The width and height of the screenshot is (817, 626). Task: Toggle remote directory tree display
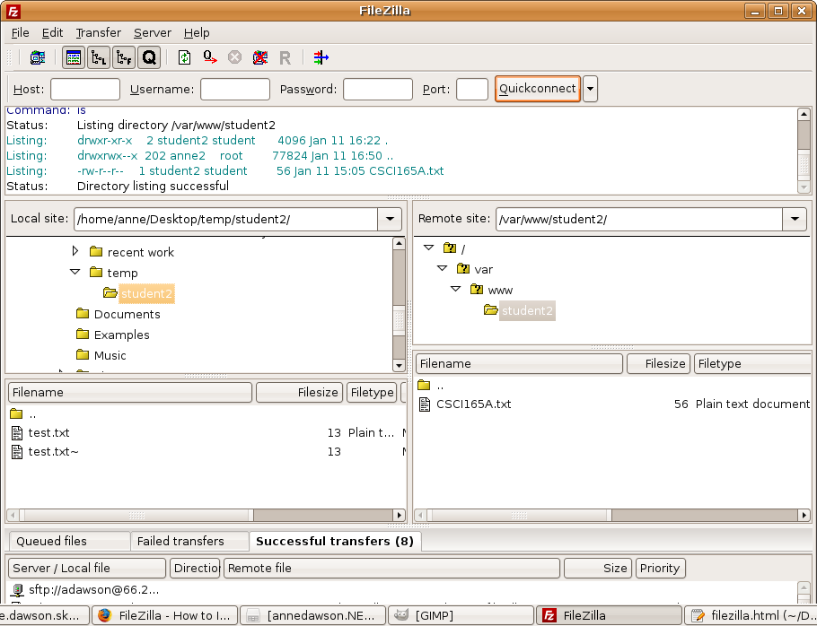(x=124, y=57)
